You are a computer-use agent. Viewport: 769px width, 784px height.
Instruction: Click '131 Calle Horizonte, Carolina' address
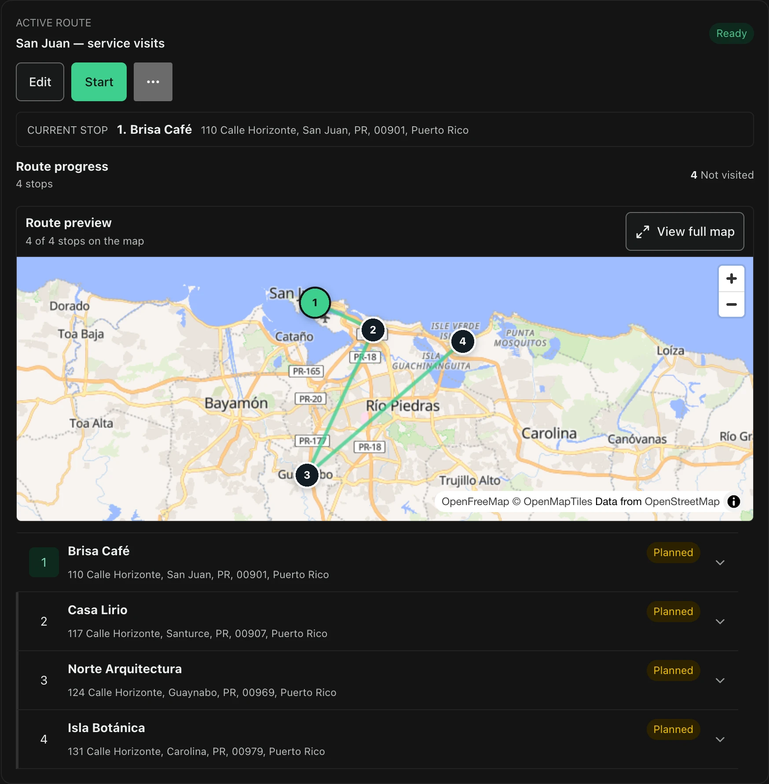tap(196, 751)
